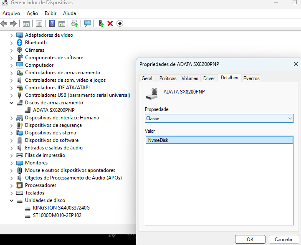The image size is (301, 245).
Task: Expand Dispositivos de sistema node
Action: (x=11, y=133)
